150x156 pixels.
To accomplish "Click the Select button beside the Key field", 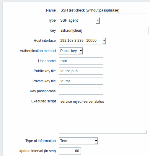I will (149, 30).
